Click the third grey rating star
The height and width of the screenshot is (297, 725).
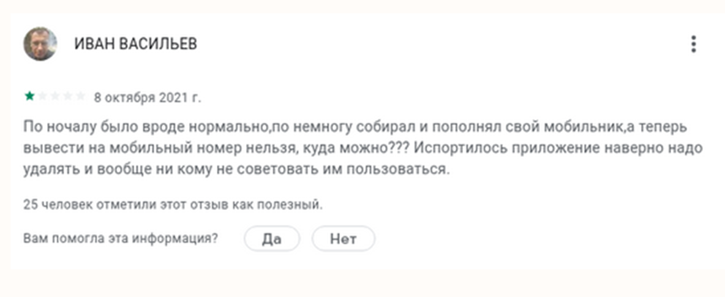[55, 96]
